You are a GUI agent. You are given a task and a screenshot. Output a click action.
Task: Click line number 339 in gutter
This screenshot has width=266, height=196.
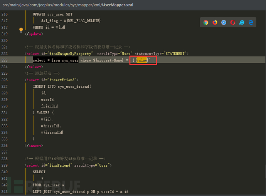(x=4, y=165)
